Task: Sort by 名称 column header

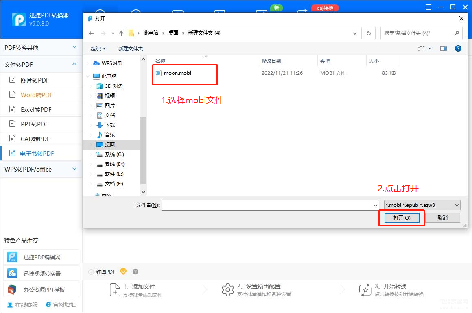Action: point(160,61)
